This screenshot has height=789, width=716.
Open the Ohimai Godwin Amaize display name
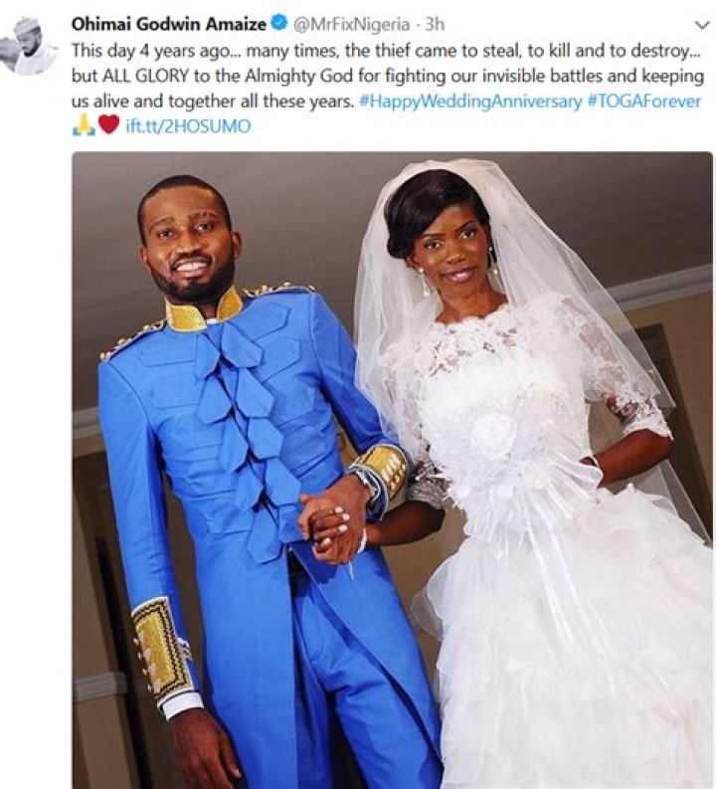[x=168, y=24]
